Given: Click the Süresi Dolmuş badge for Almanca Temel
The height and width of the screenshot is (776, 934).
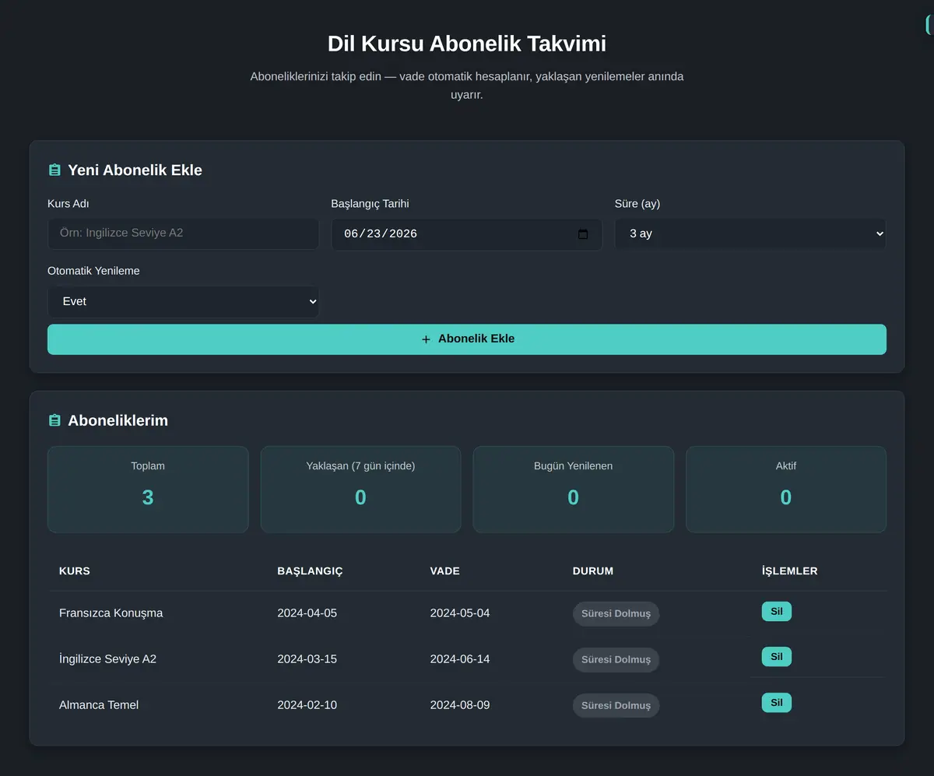Looking at the screenshot, I should coord(616,706).
